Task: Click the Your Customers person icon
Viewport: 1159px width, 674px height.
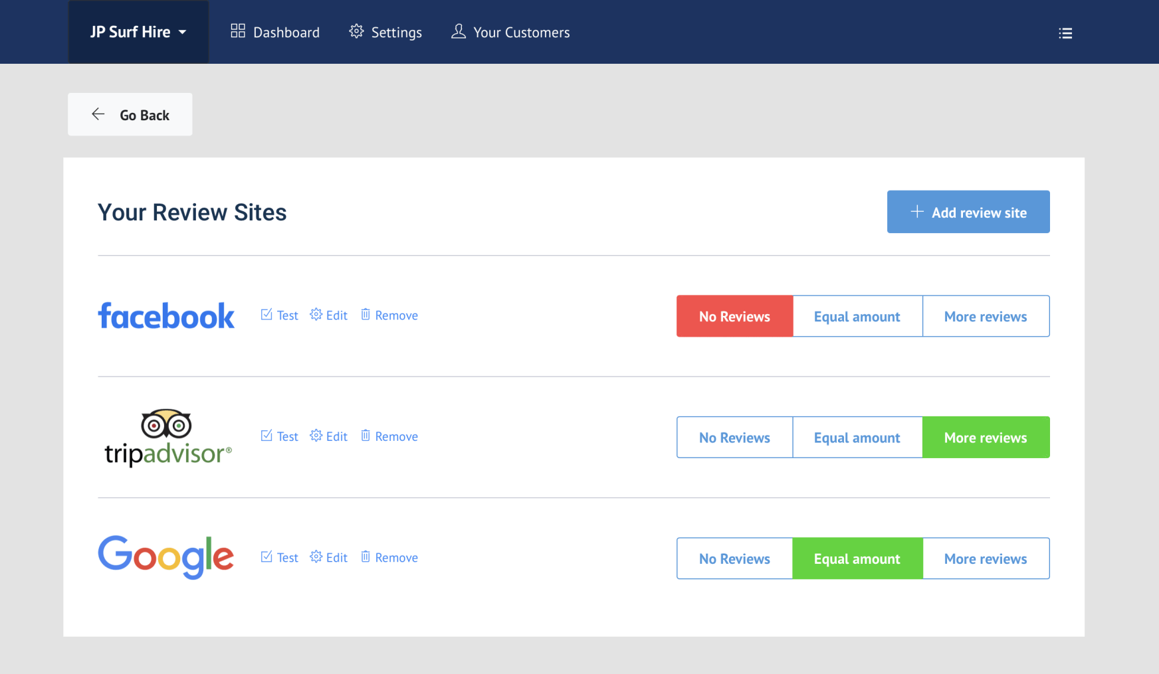Action: tap(459, 31)
